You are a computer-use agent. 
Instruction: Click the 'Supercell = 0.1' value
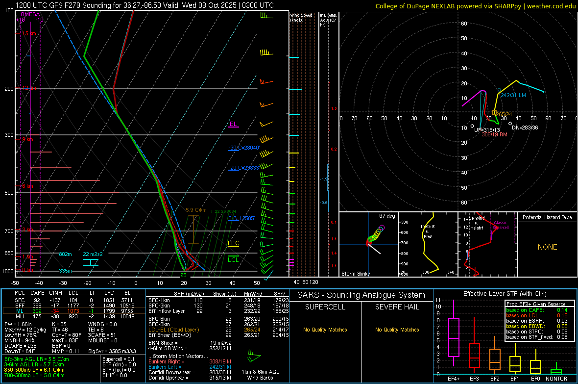pos(119,359)
